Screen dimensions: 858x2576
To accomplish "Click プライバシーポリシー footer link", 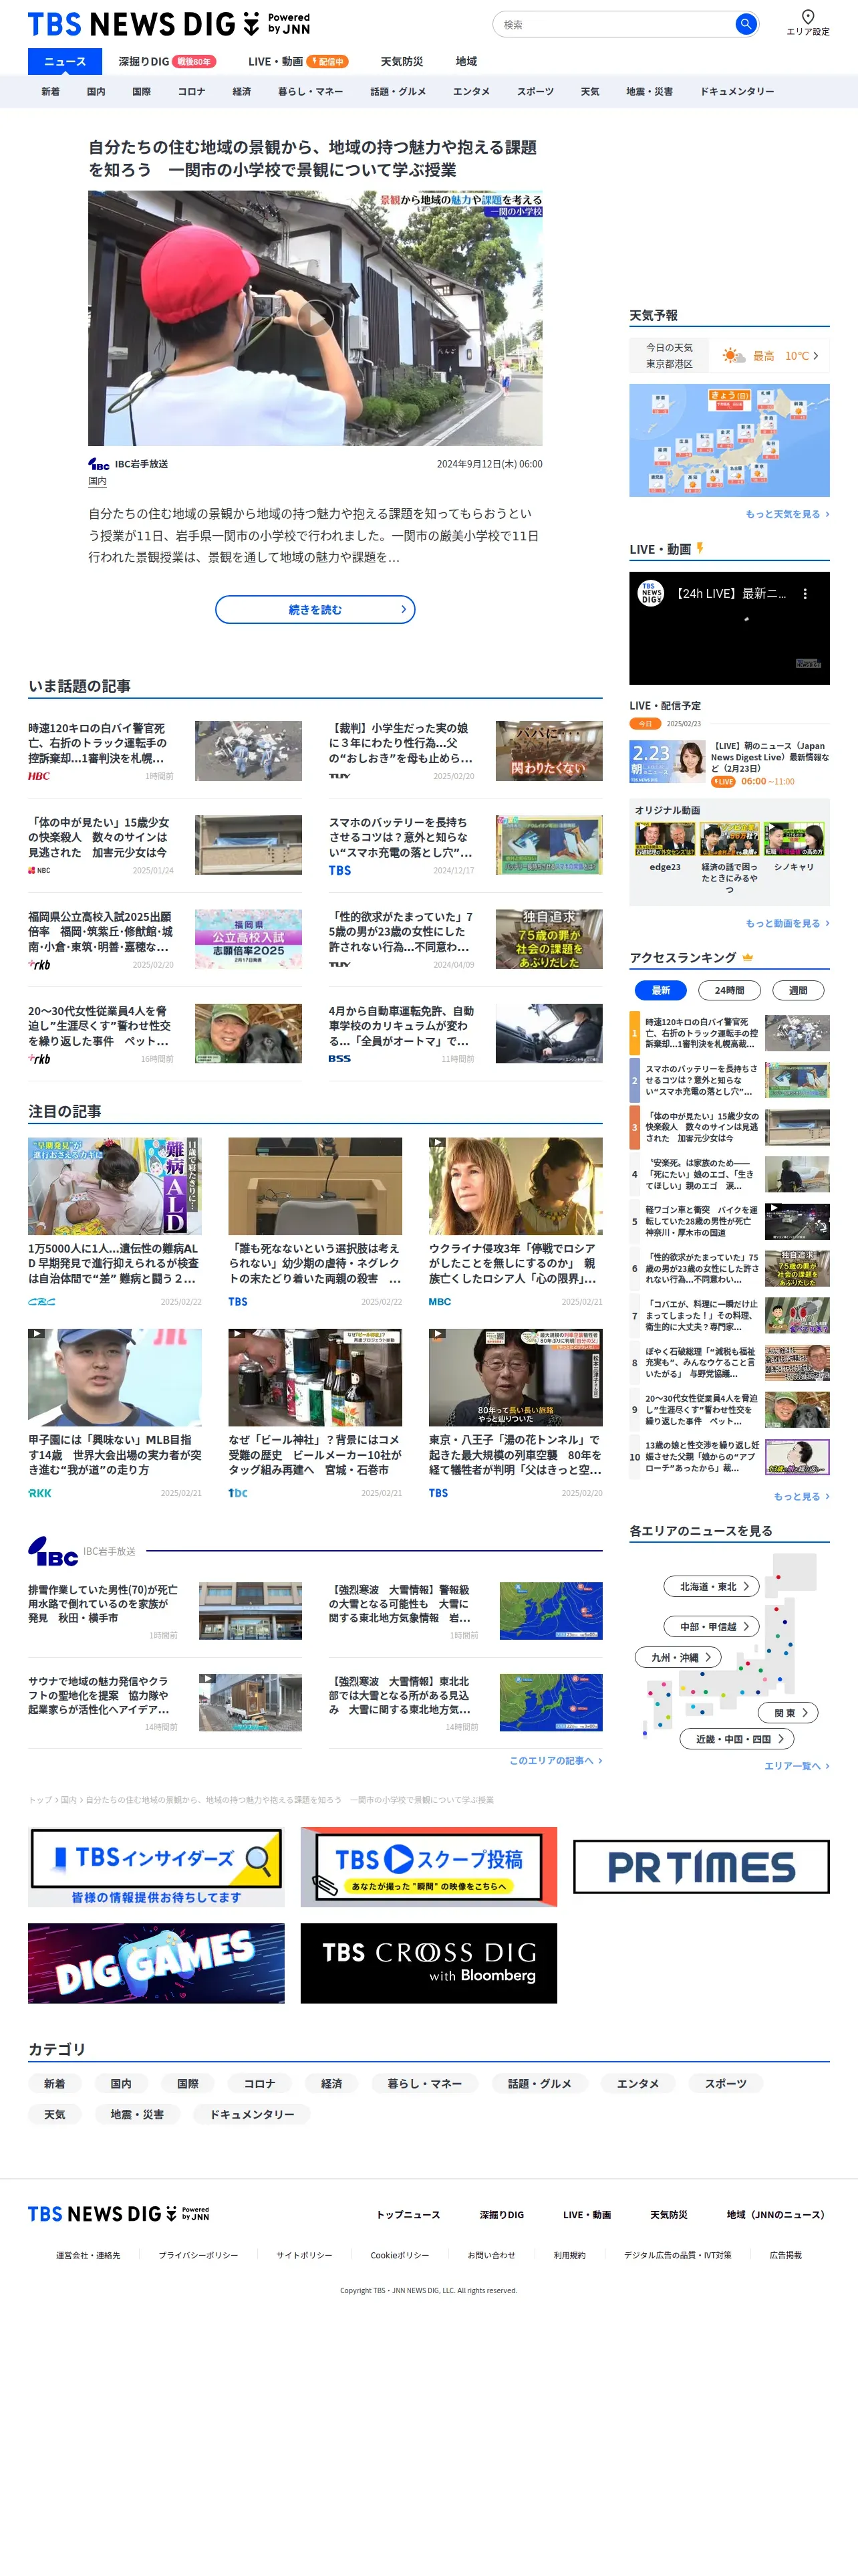I will pyautogui.click(x=198, y=2255).
